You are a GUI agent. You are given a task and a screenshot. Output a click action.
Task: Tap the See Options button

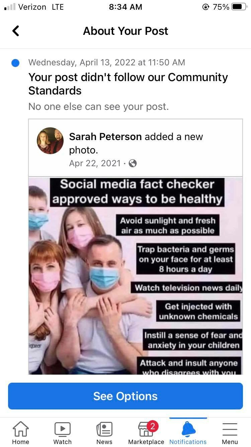click(125, 396)
